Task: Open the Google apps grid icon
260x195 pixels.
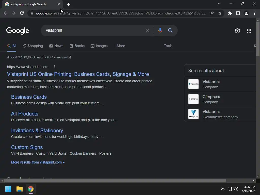Action: tap(249, 31)
